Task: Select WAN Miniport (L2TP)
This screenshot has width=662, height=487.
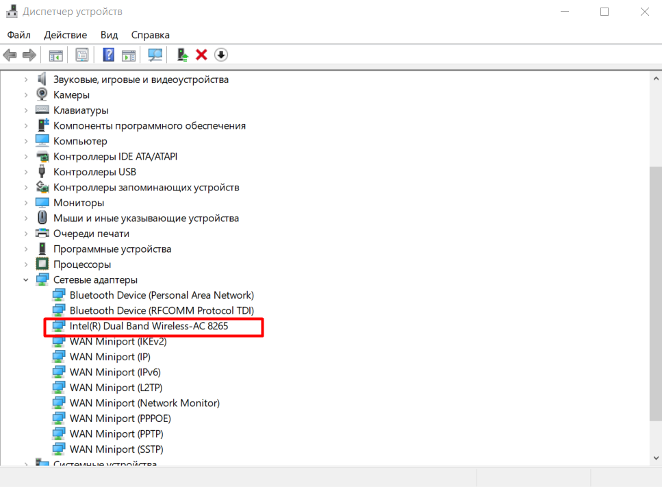Action: 116,387
